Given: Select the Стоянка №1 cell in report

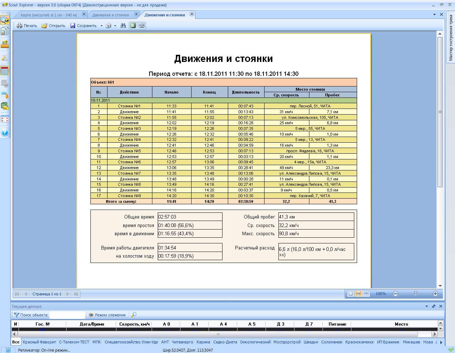Looking at the screenshot, I should pos(129,106).
